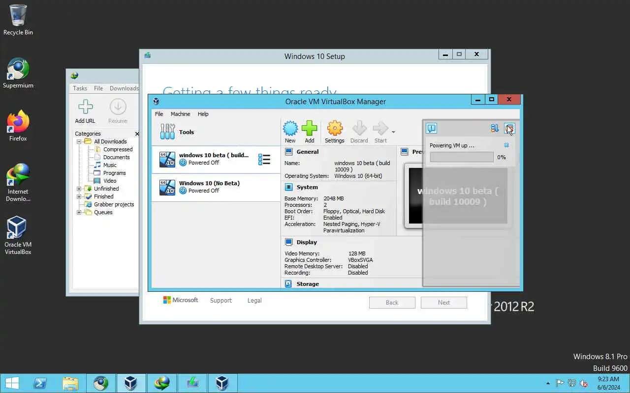Open PowerShell from the taskbar
The height and width of the screenshot is (393, 630).
pos(40,383)
